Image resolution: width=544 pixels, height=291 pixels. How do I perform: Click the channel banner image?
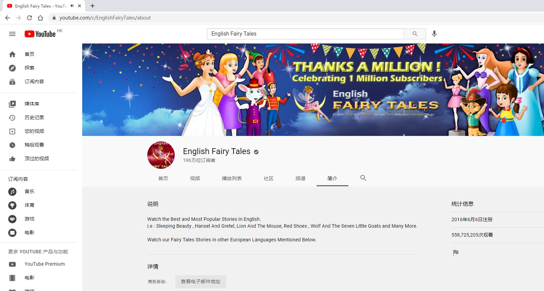[x=313, y=90]
